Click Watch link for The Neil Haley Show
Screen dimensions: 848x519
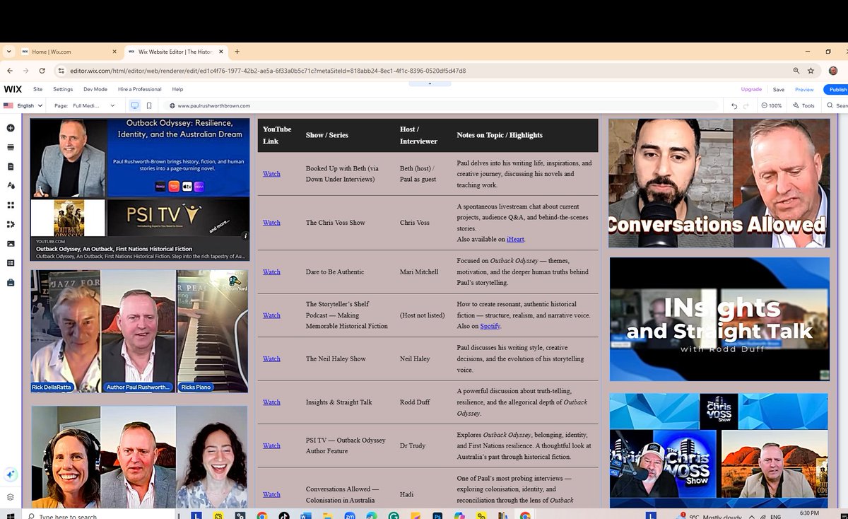pyautogui.click(x=271, y=358)
